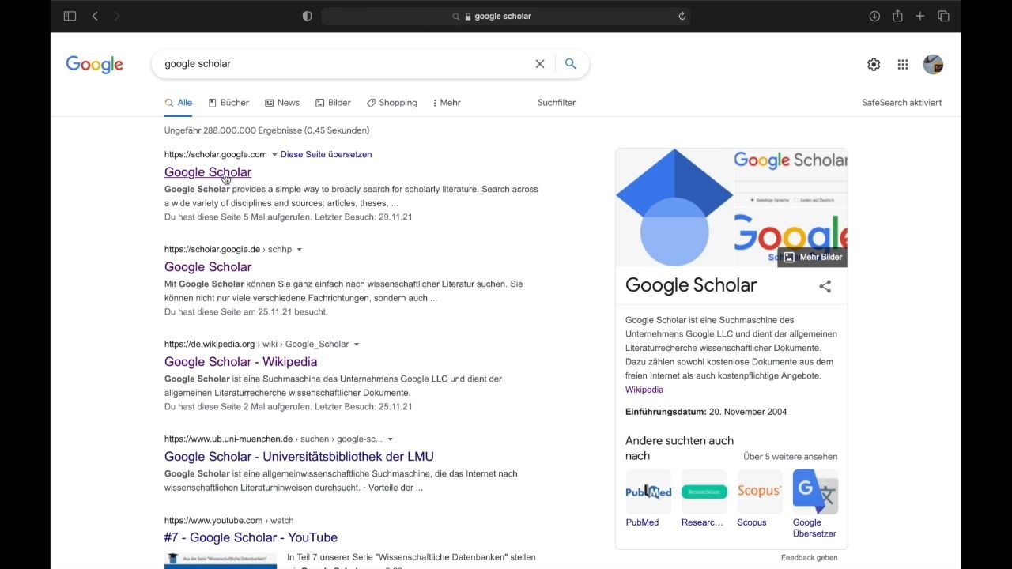This screenshot has height=569, width=1012.
Task: Open a new tab with plus icon
Action: click(920, 16)
